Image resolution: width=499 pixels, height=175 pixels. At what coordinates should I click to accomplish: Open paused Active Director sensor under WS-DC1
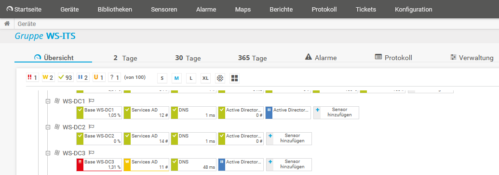click(288, 113)
